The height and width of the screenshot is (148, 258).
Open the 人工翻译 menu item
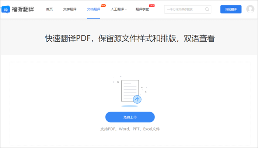117,9
